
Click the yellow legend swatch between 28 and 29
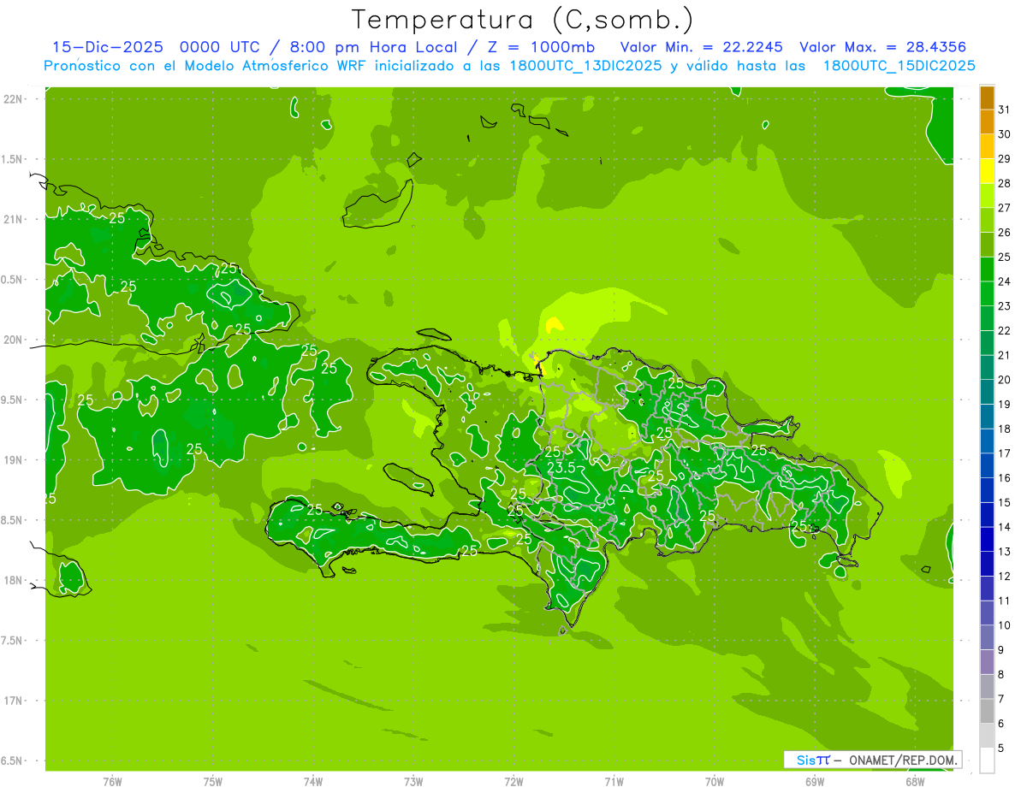(x=987, y=171)
